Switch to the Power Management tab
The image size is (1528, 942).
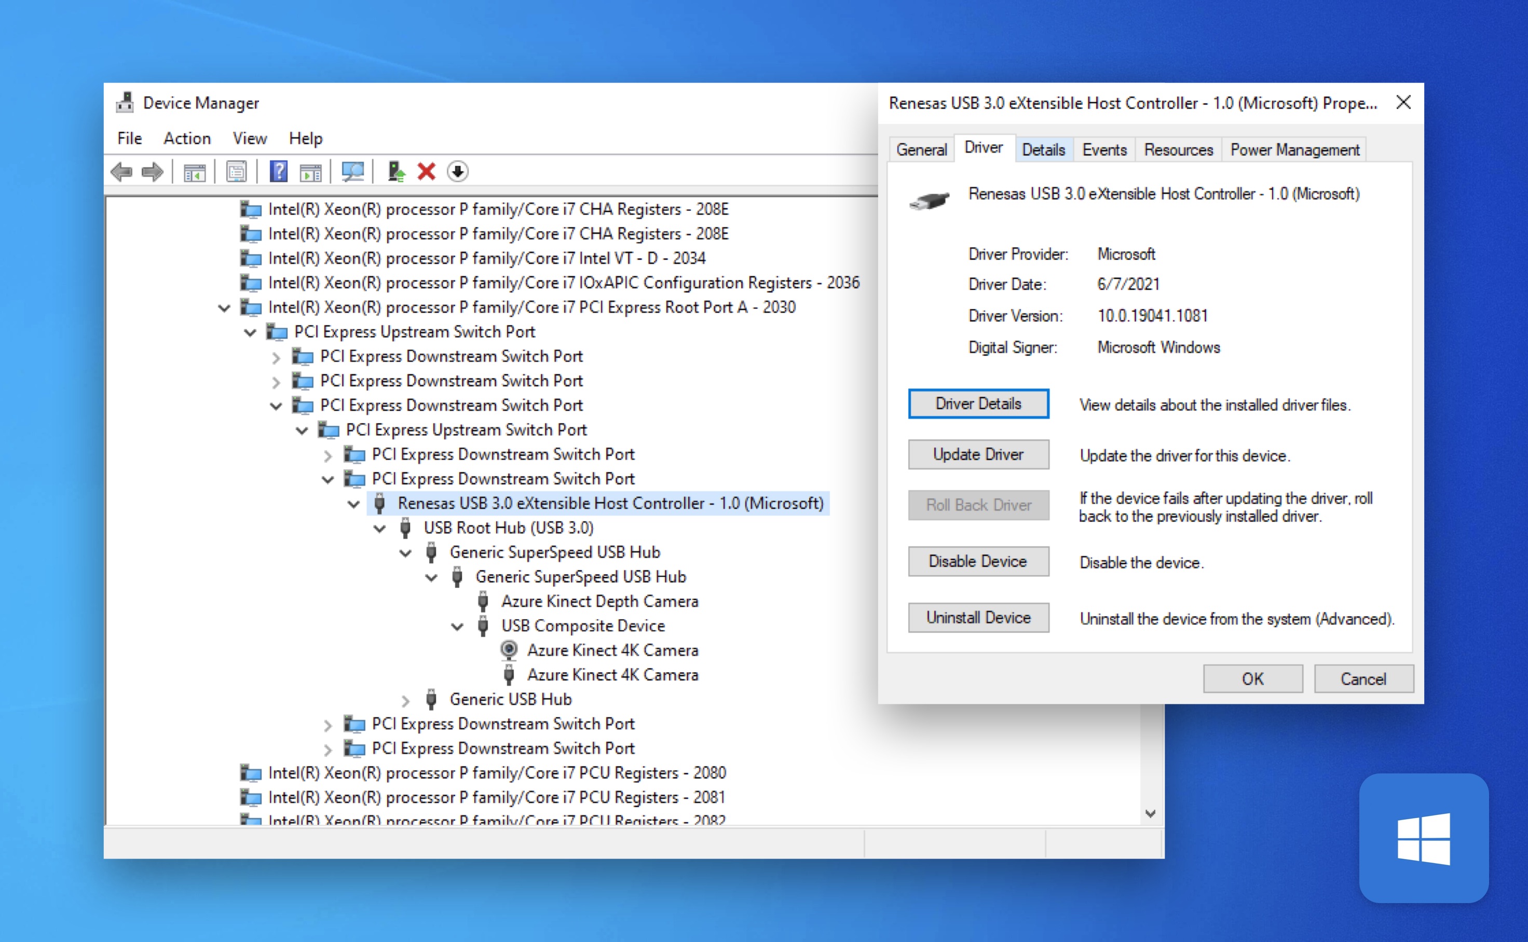pyautogui.click(x=1294, y=150)
